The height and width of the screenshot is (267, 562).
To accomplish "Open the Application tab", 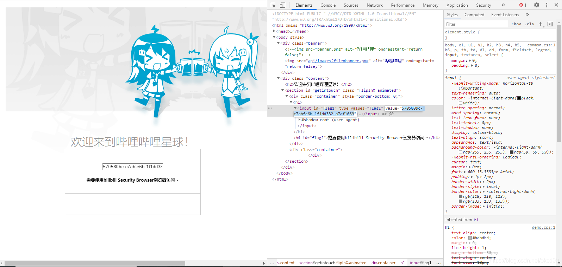I will [457, 5].
